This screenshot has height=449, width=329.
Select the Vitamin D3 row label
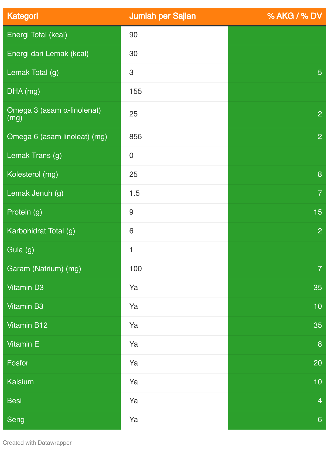[x=25, y=288]
